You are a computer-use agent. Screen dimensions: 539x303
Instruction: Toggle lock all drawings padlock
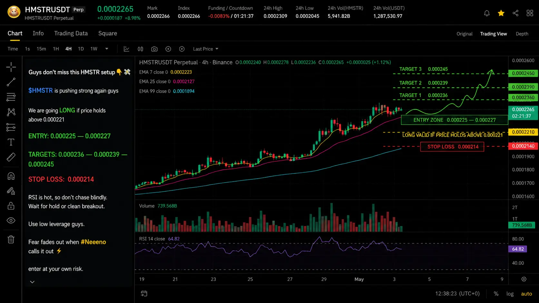coord(11,206)
